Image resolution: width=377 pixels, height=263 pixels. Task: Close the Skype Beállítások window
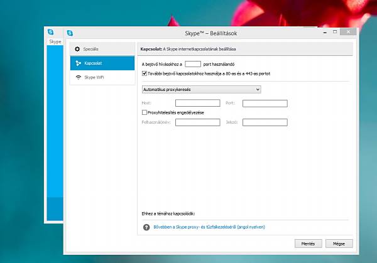[x=348, y=32]
